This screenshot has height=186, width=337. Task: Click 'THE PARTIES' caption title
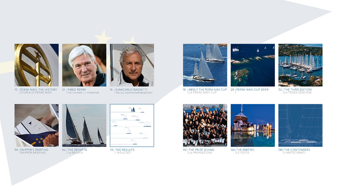245,150
